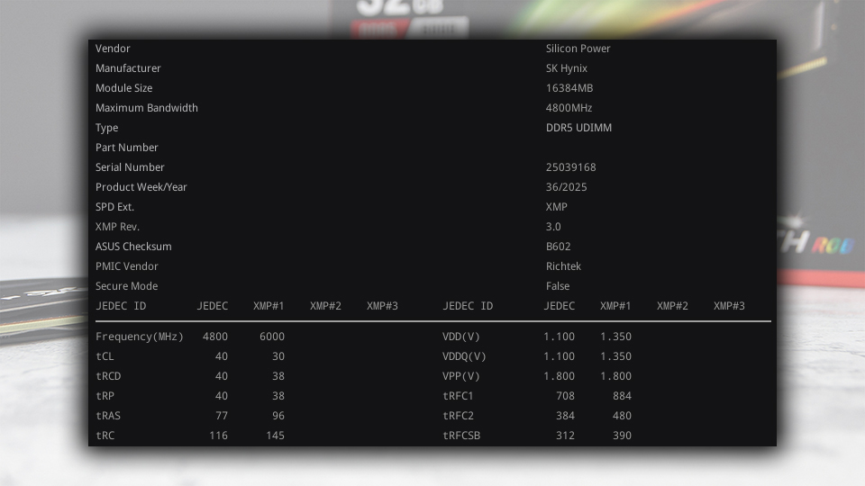Select the DDR5 UDIMM value
This screenshot has height=486, width=865.
tap(578, 128)
